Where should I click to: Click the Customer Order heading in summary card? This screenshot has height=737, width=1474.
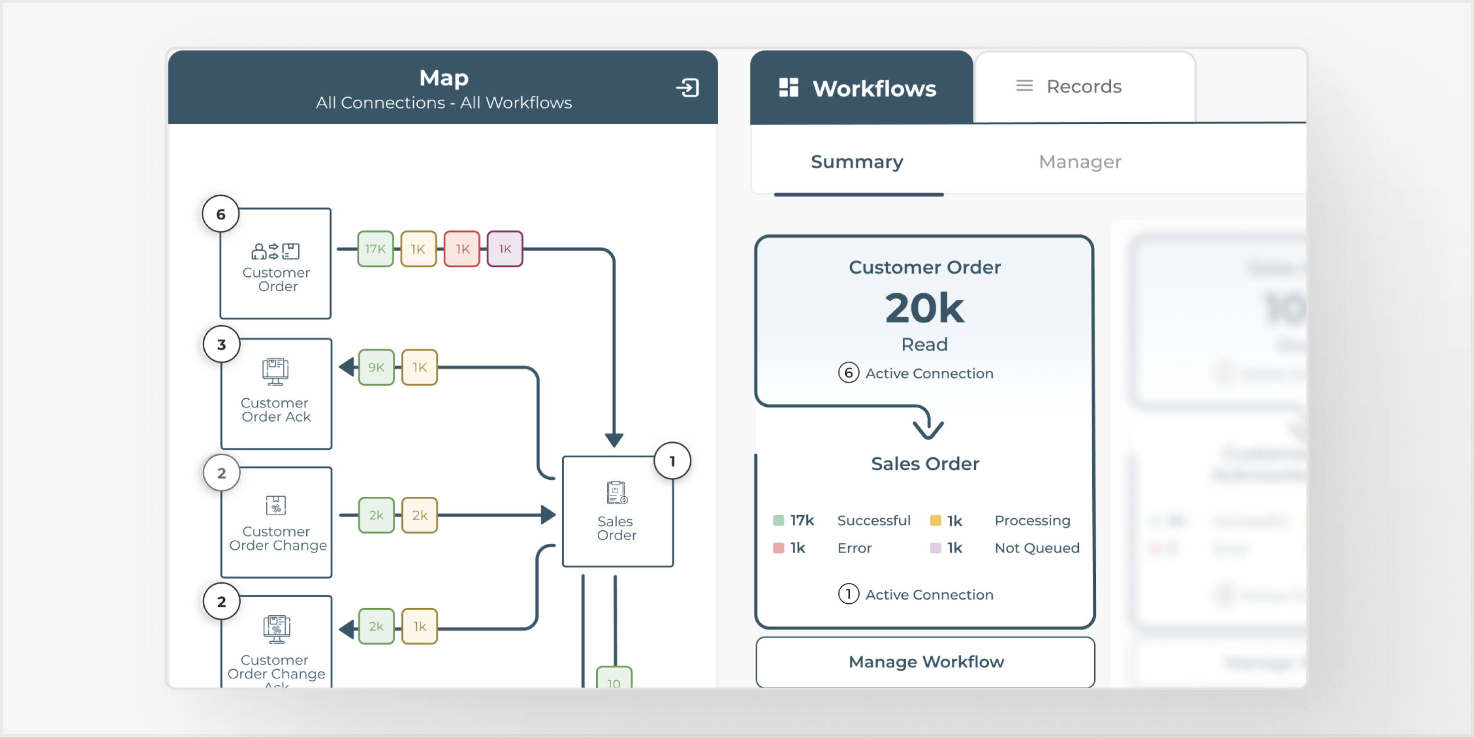925,267
